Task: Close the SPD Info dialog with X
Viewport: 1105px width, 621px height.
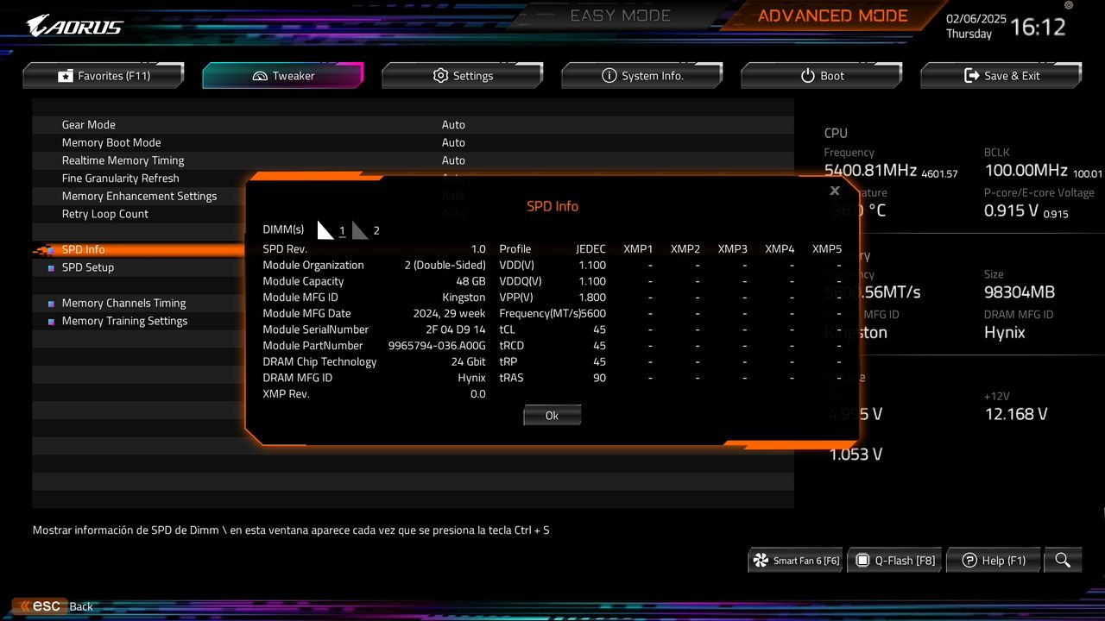Action: 835,191
